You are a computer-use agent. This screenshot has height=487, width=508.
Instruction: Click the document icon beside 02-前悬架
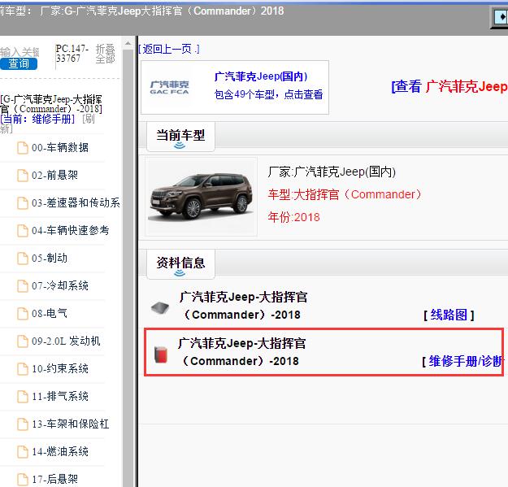point(23,176)
